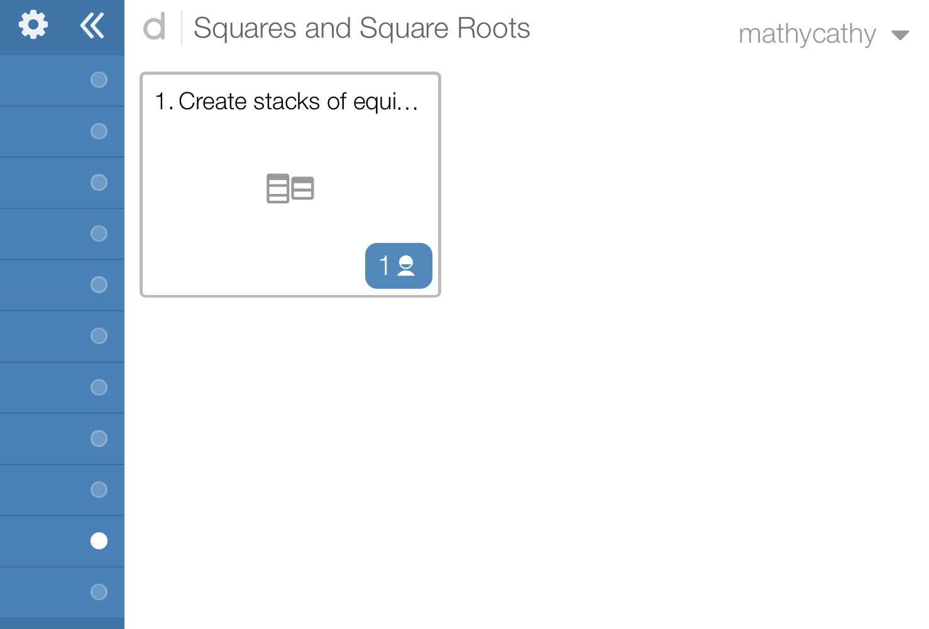Open the settings gear icon
The image size is (929, 629).
click(x=33, y=26)
